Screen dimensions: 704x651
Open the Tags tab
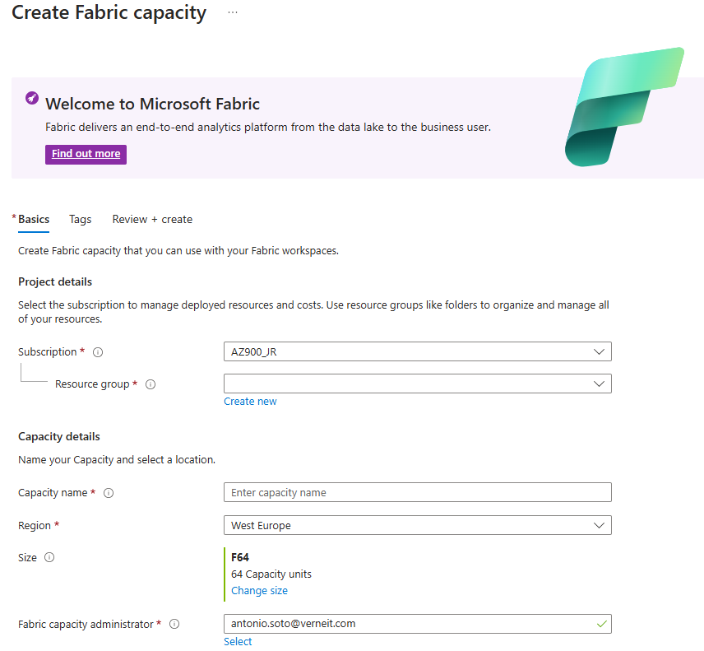point(81,220)
